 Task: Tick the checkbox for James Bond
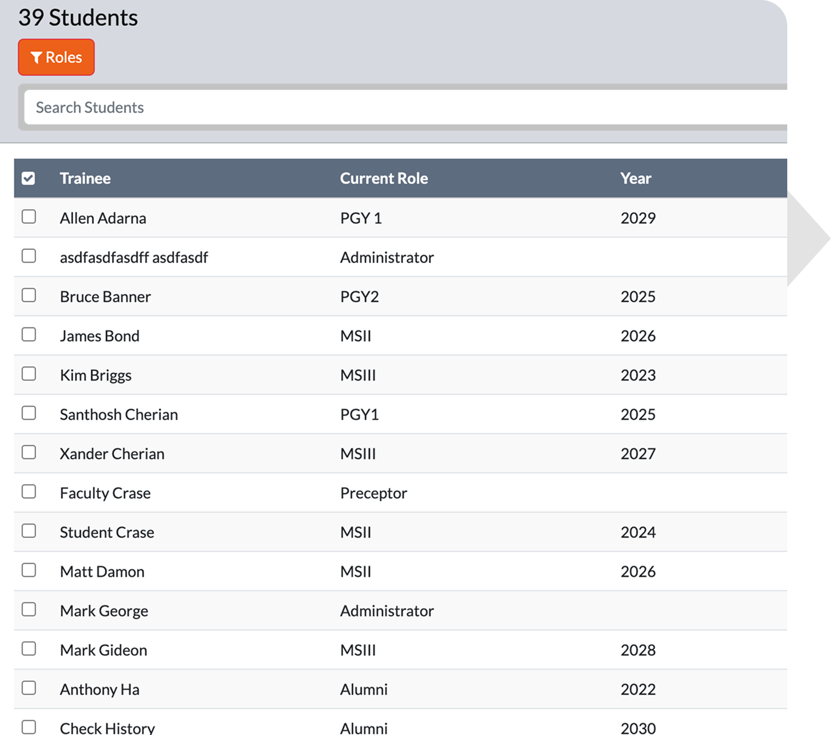(x=29, y=334)
